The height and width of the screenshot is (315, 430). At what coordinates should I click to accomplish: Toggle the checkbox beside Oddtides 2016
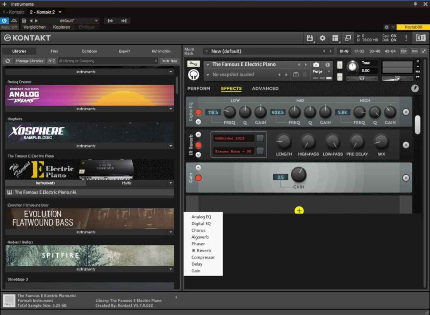click(x=260, y=138)
